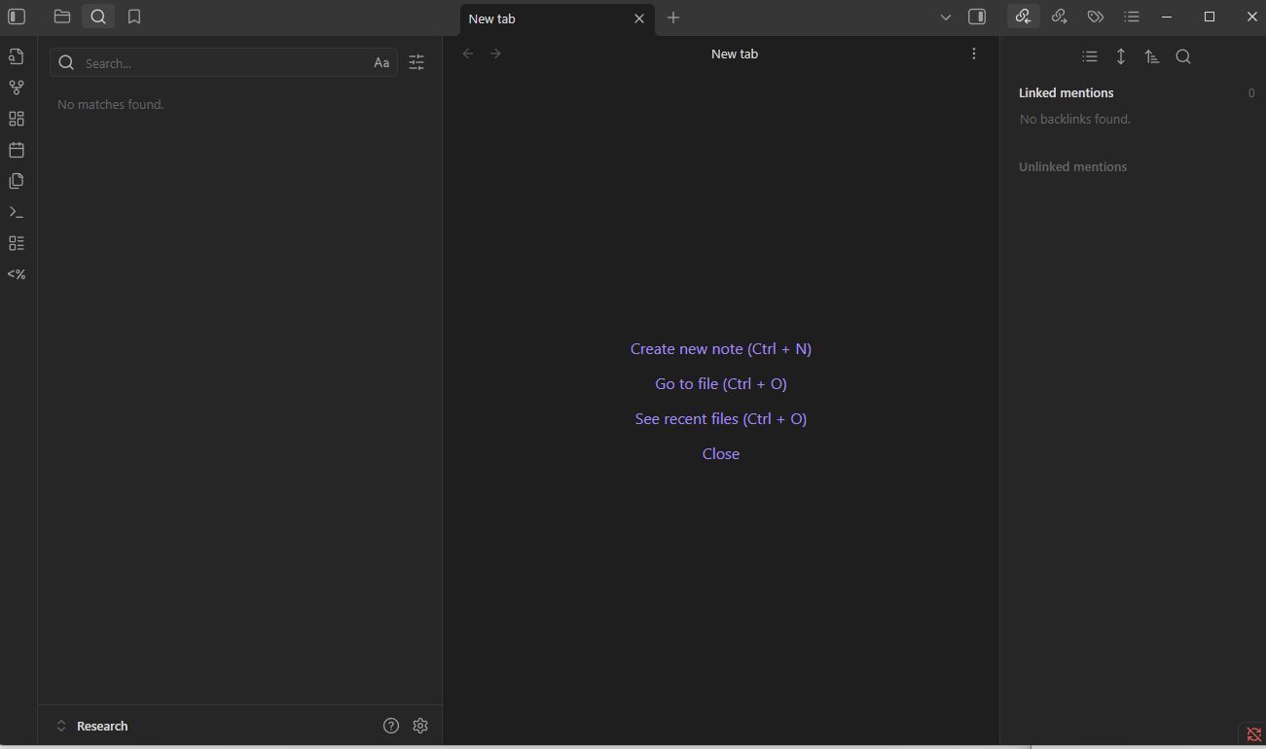The height and width of the screenshot is (749, 1266).
Task: Create a new canvas from the ribbon
Action: click(17, 119)
